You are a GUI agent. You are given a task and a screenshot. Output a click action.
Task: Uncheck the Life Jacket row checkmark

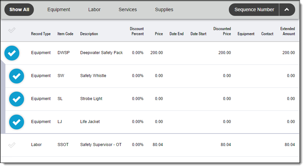(x=17, y=122)
